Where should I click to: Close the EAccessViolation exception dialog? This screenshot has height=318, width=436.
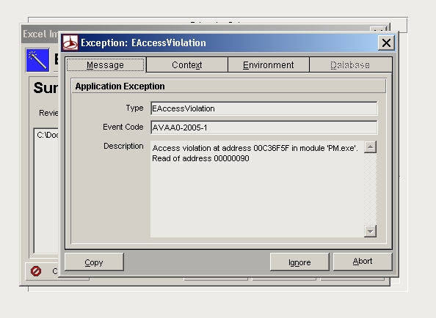[386, 42]
